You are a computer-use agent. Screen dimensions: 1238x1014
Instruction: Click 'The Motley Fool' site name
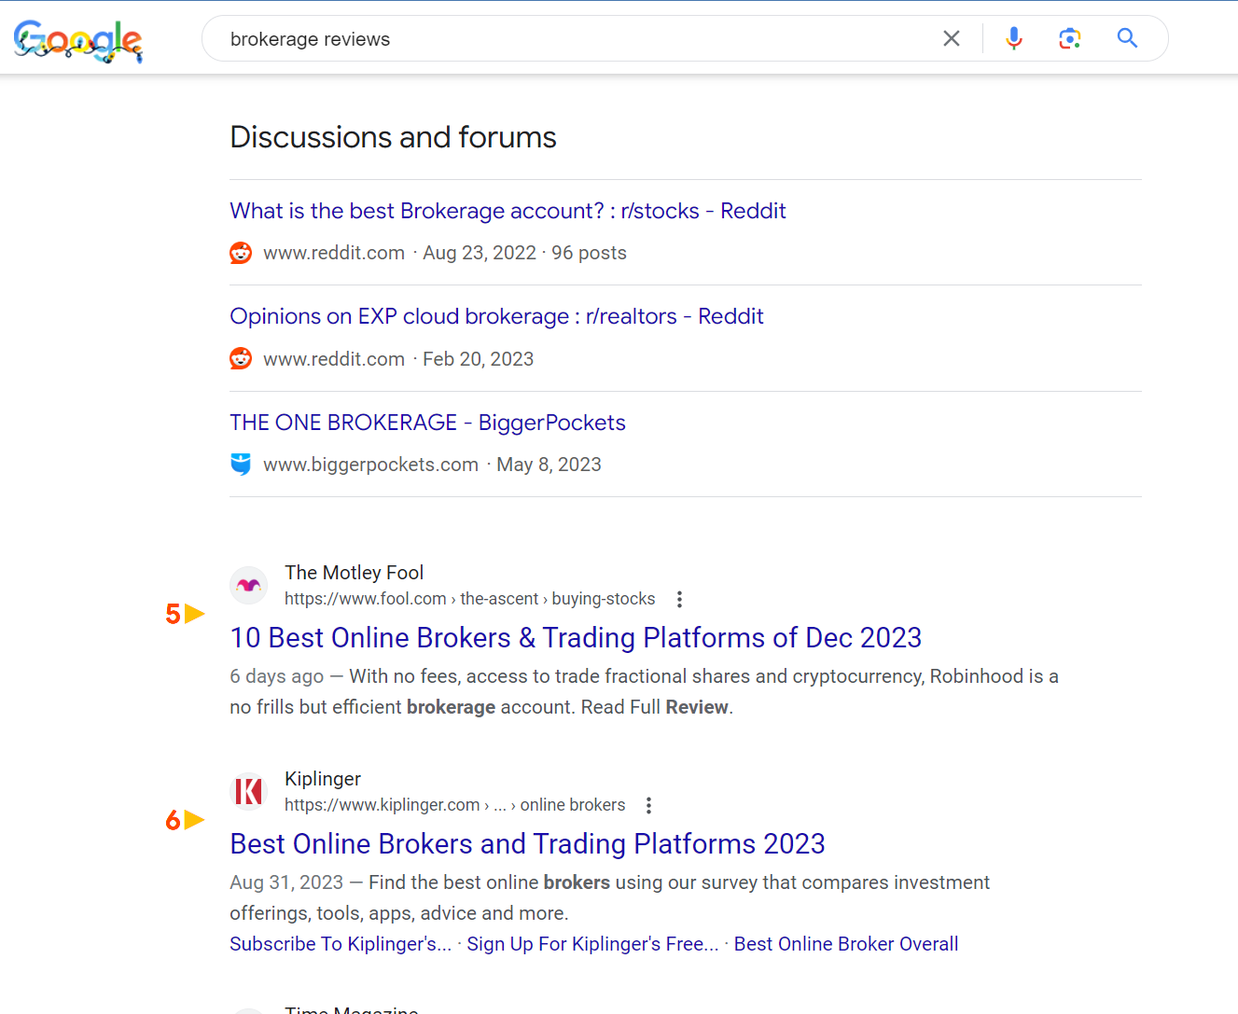pos(354,573)
